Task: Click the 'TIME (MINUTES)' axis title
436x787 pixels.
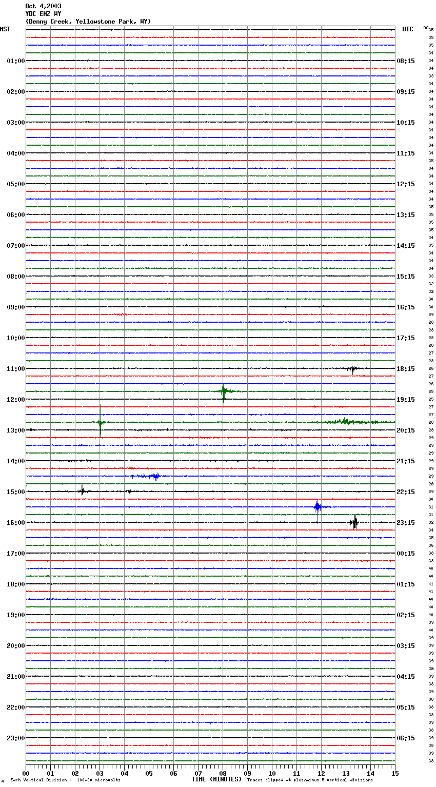Action: pyautogui.click(x=216, y=779)
